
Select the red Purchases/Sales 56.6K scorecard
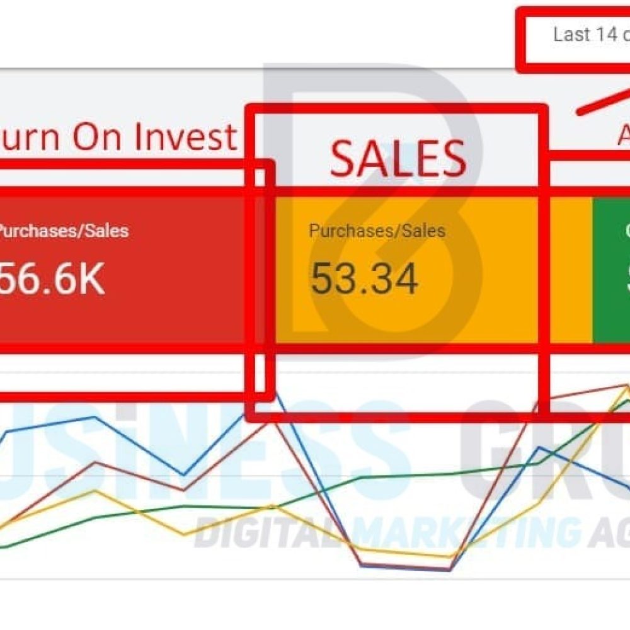click(123, 270)
